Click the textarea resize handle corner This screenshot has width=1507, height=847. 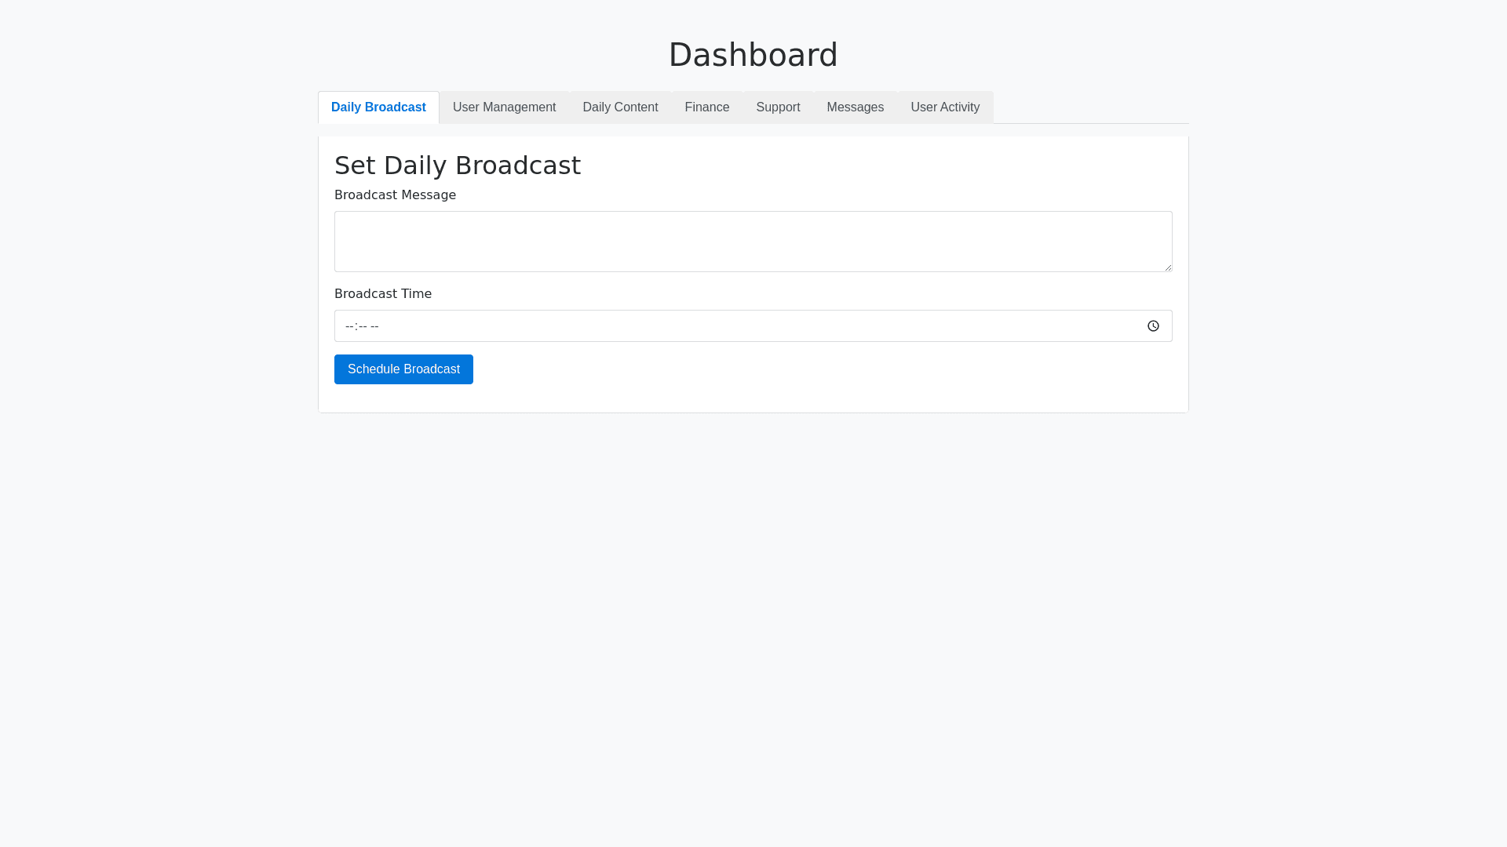(x=1168, y=267)
